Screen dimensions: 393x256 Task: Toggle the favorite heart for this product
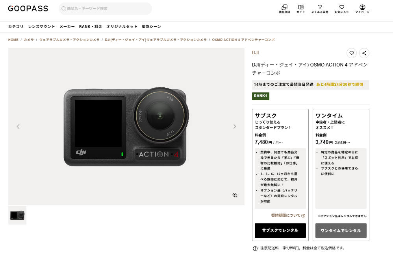tap(352, 53)
